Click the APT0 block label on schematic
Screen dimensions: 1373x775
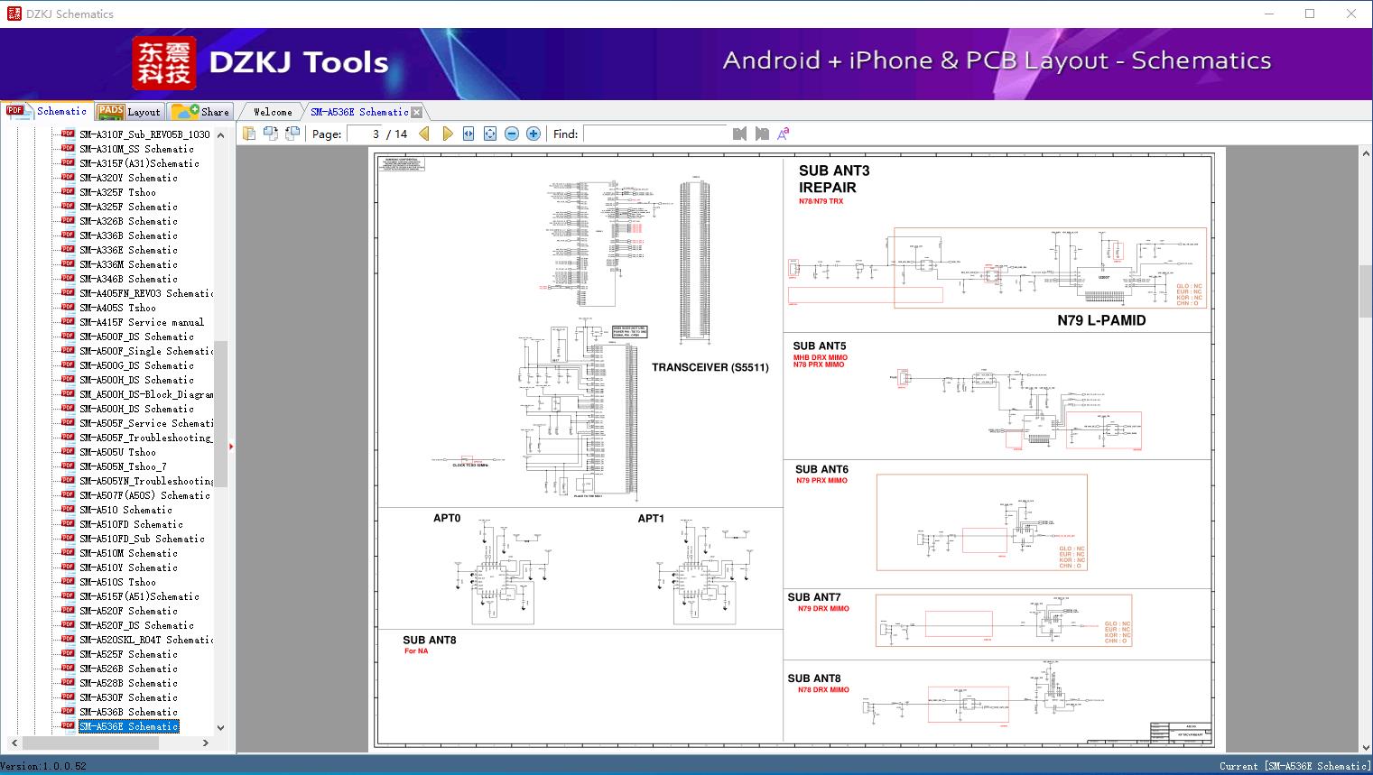(x=447, y=518)
